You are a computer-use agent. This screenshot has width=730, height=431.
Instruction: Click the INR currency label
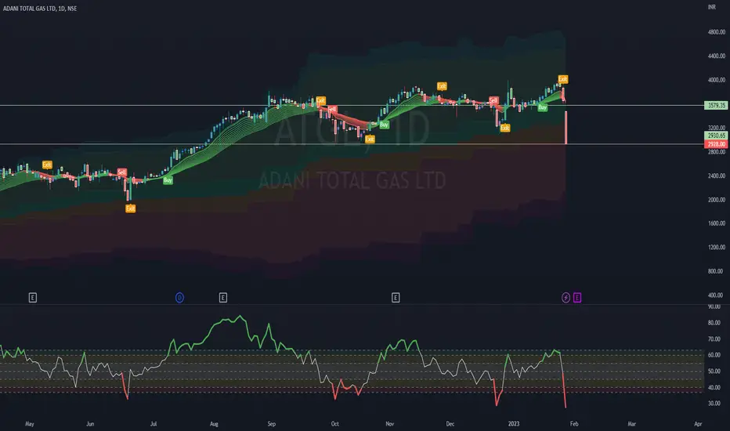712,7
